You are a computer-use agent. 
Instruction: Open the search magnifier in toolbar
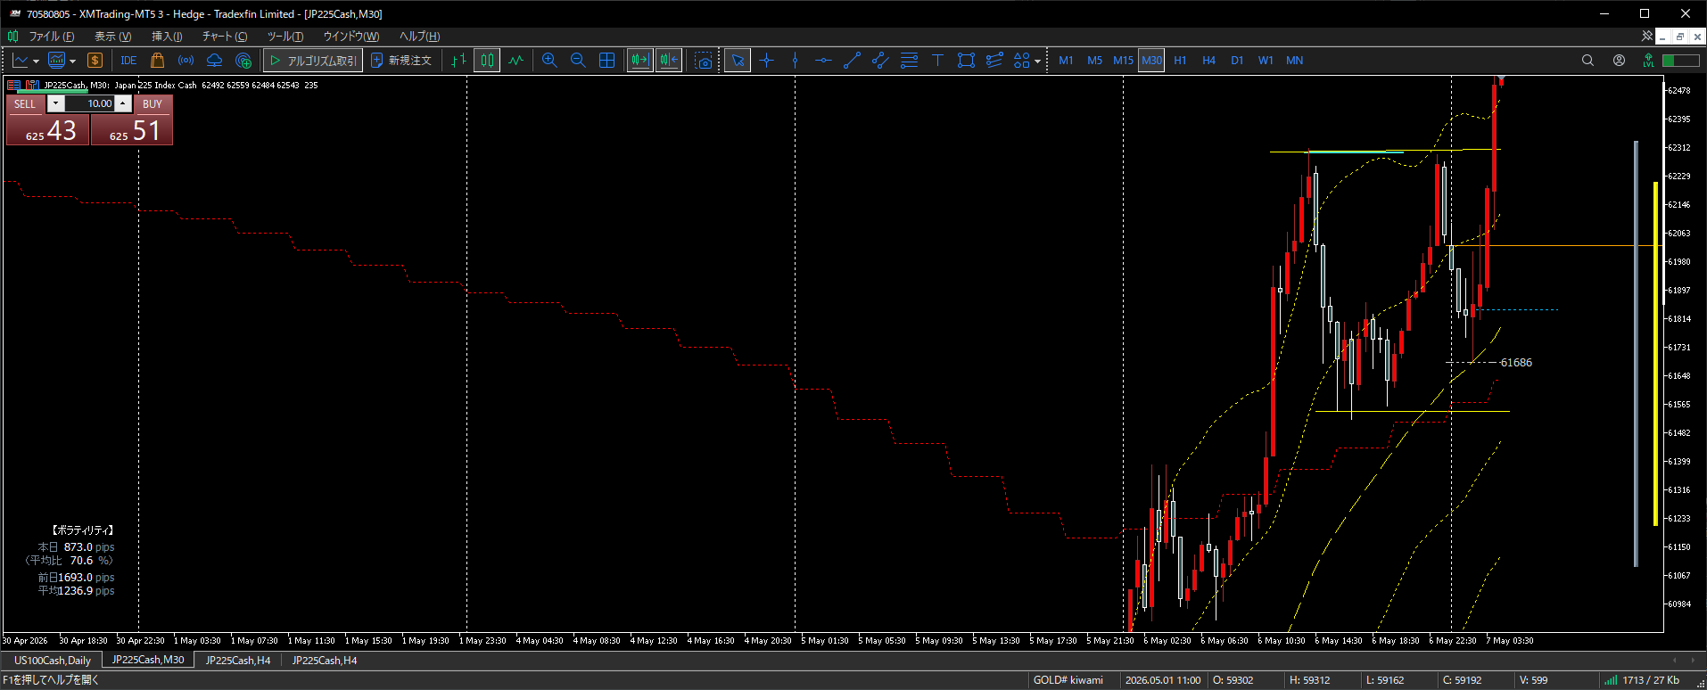(1587, 61)
